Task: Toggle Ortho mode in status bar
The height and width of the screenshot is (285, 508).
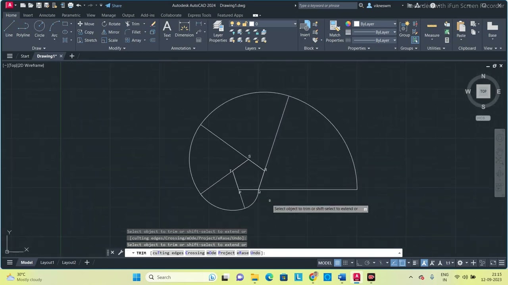Action: click(359, 263)
